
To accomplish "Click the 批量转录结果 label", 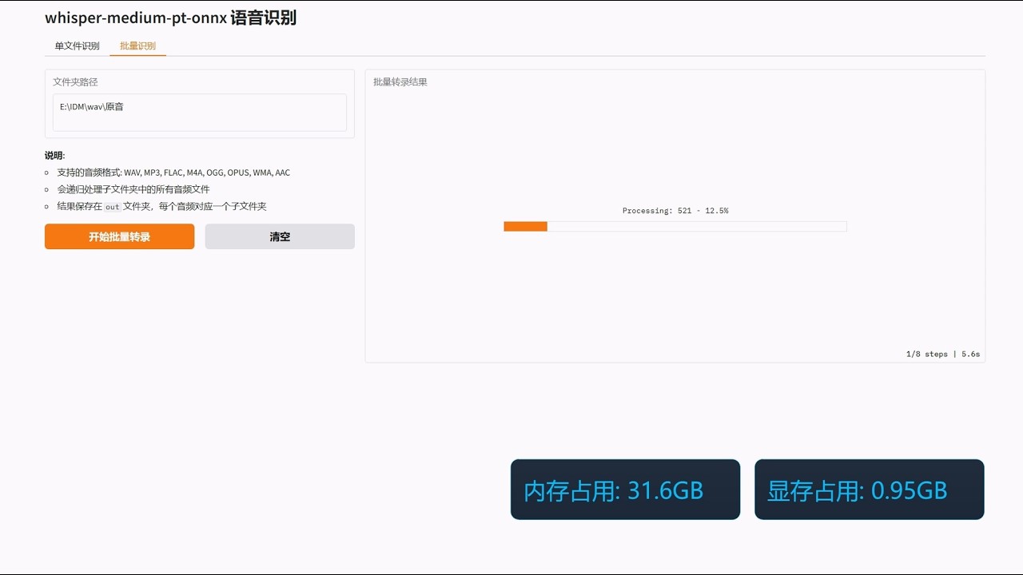I will pyautogui.click(x=400, y=81).
